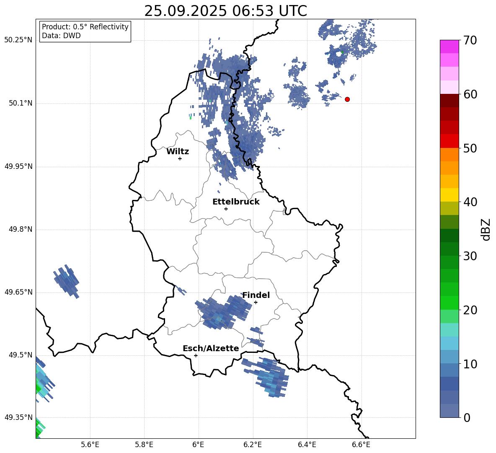Click the dBZ colorbar label

(x=486, y=229)
